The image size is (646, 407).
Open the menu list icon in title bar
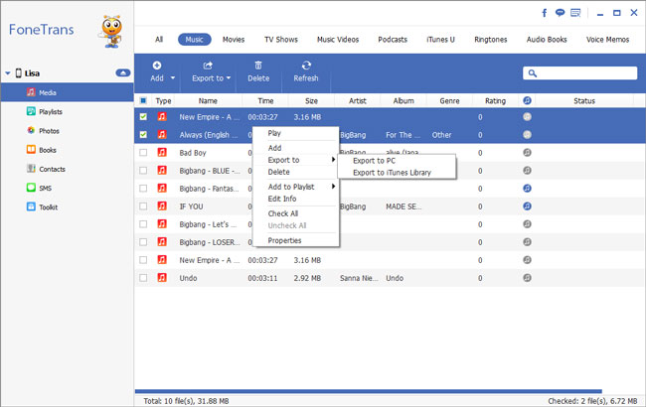[x=575, y=13]
